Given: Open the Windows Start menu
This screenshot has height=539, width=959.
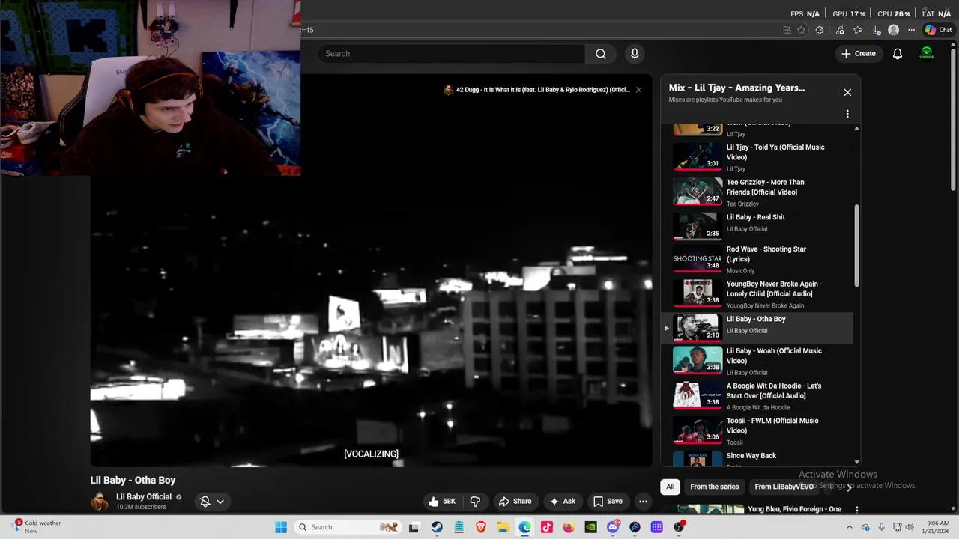Looking at the screenshot, I should point(281,527).
